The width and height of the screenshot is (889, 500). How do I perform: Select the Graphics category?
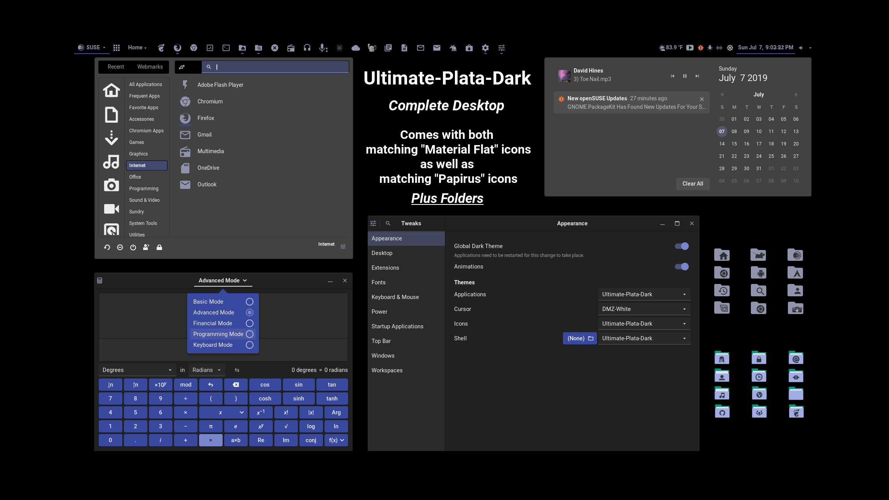[x=147, y=154]
